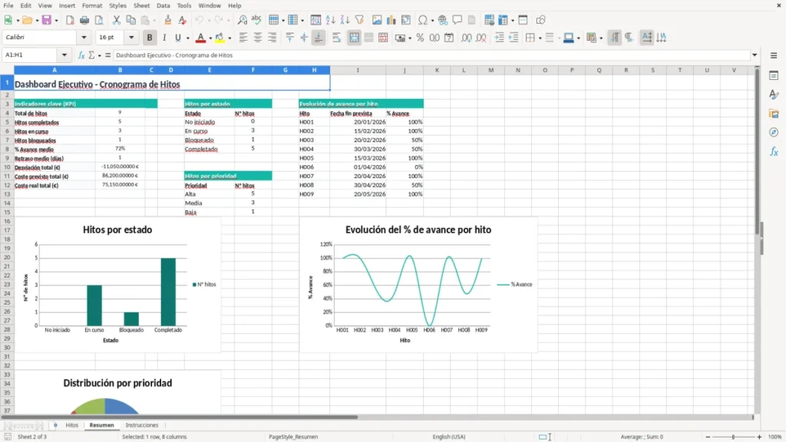
Task: Click the 100% zoom level
Action: tap(775, 437)
